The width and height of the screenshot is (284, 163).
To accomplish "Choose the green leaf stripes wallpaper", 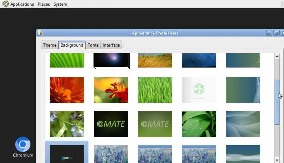I will point(67,60).
